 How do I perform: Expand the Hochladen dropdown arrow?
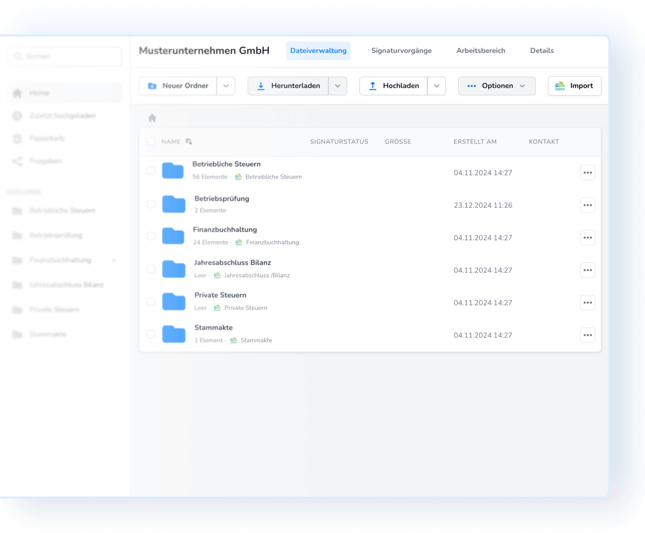[437, 86]
